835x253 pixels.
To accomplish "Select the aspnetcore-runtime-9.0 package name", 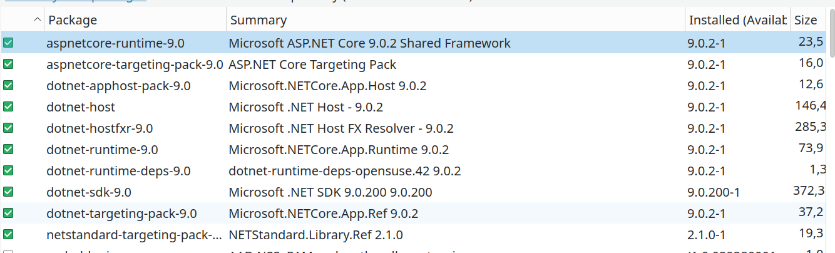I will pyautogui.click(x=115, y=43).
